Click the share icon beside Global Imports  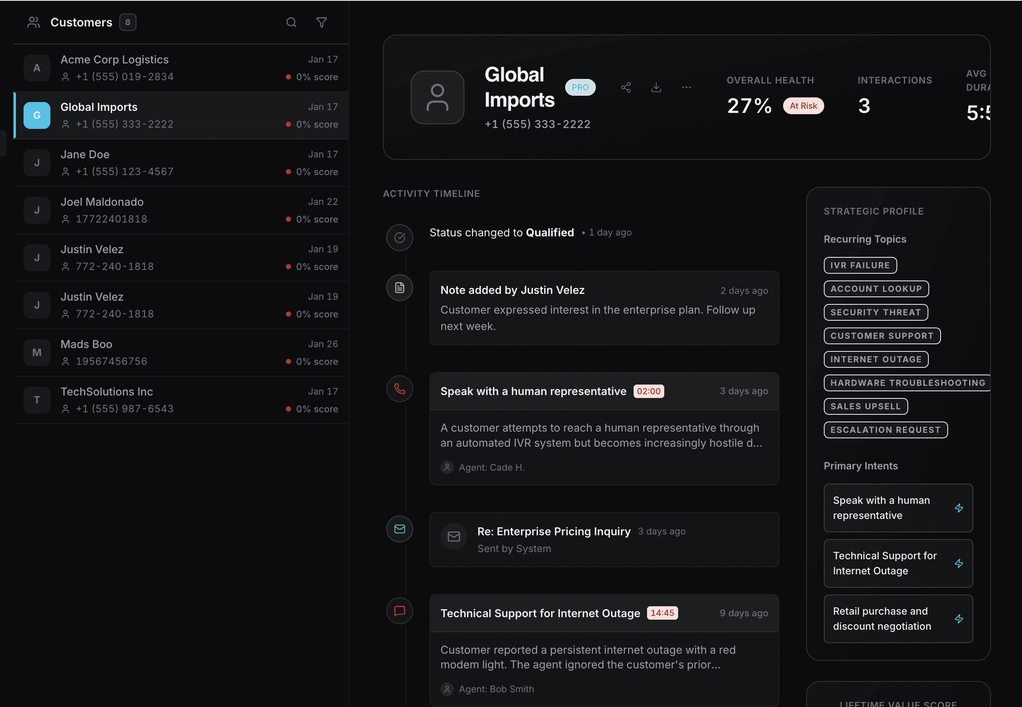click(626, 87)
